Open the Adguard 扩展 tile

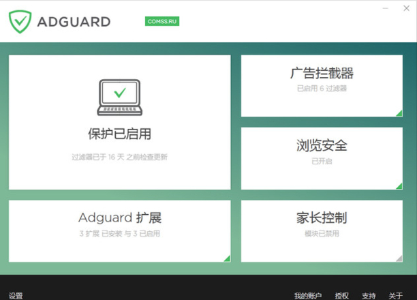(x=120, y=231)
